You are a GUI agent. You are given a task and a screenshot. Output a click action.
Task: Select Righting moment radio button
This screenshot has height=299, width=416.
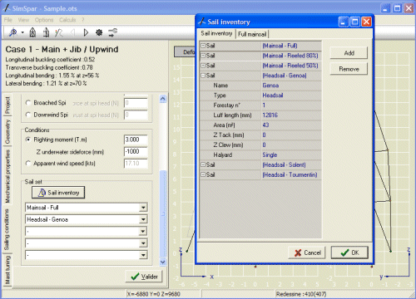[x=28, y=140]
